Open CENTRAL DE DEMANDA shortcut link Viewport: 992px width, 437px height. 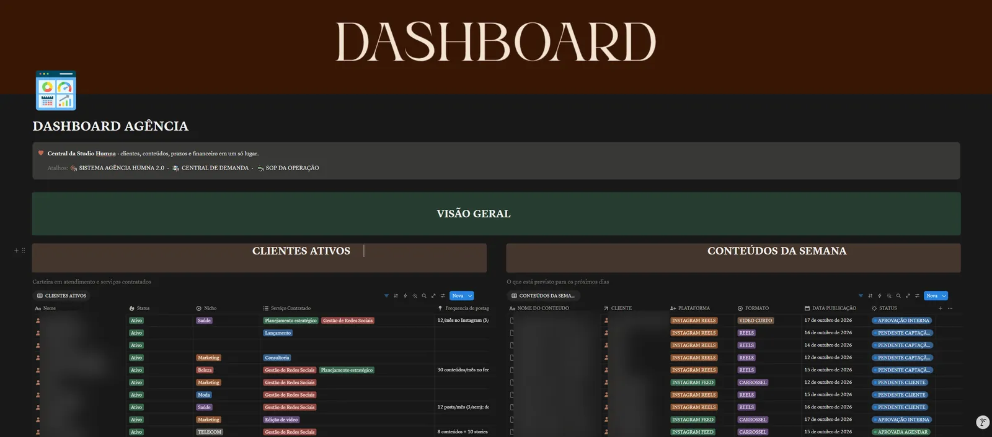(210, 168)
